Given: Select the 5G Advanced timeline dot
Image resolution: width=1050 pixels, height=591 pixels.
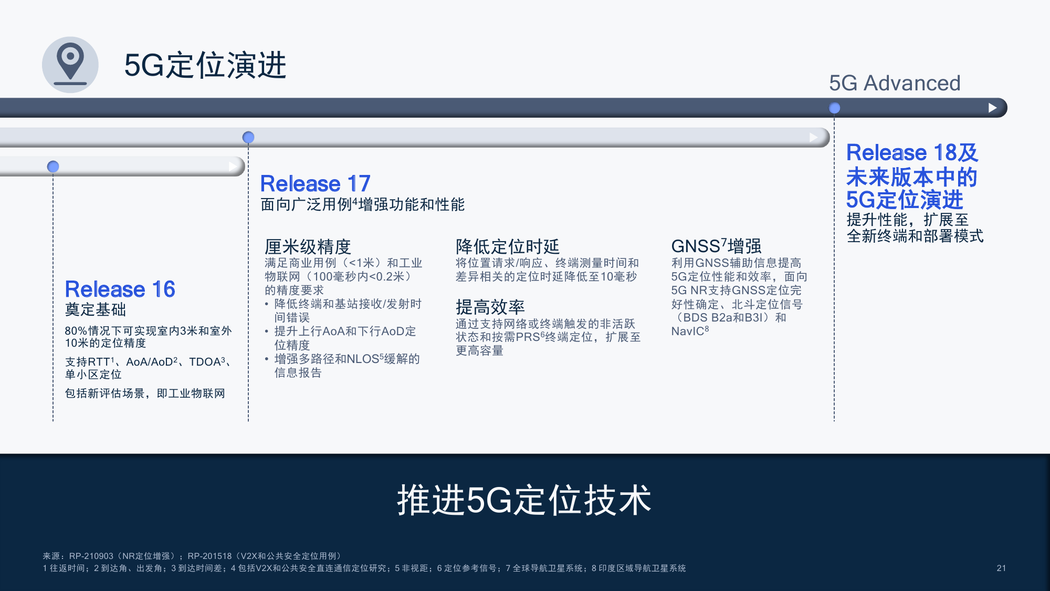Looking at the screenshot, I should (x=834, y=108).
